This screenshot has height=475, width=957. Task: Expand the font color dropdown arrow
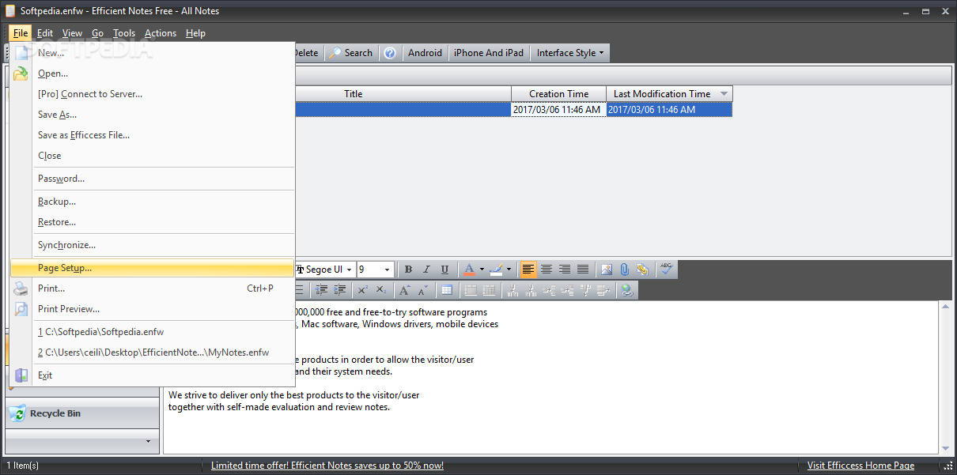pos(482,270)
